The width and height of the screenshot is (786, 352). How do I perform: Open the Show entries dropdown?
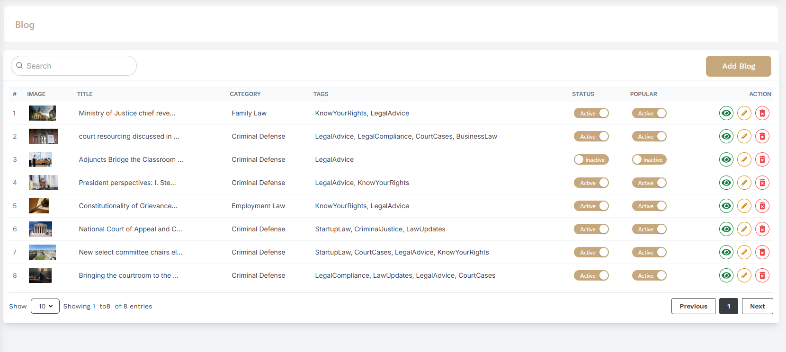pyautogui.click(x=45, y=306)
